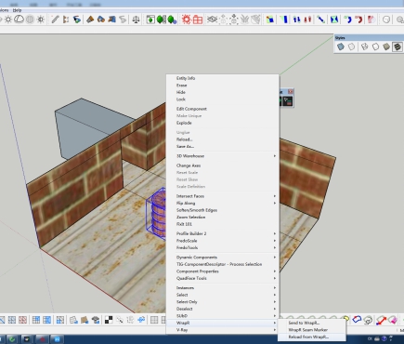404x344 pixels.
Task: Switch to Wireframe style in Styles panel
Action: point(364,46)
